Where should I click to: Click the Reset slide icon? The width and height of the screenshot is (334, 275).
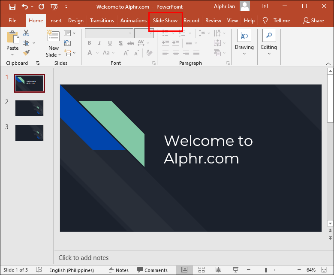(x=67, y=43)
